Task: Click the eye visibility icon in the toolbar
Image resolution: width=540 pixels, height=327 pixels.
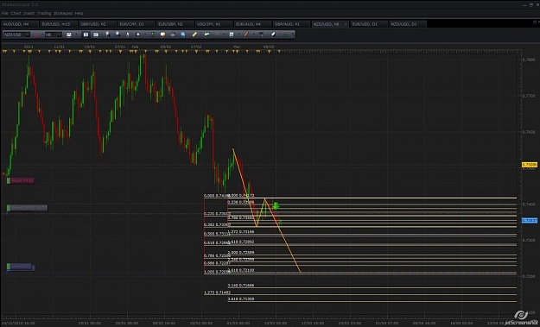Action: (x=173, y=35)
